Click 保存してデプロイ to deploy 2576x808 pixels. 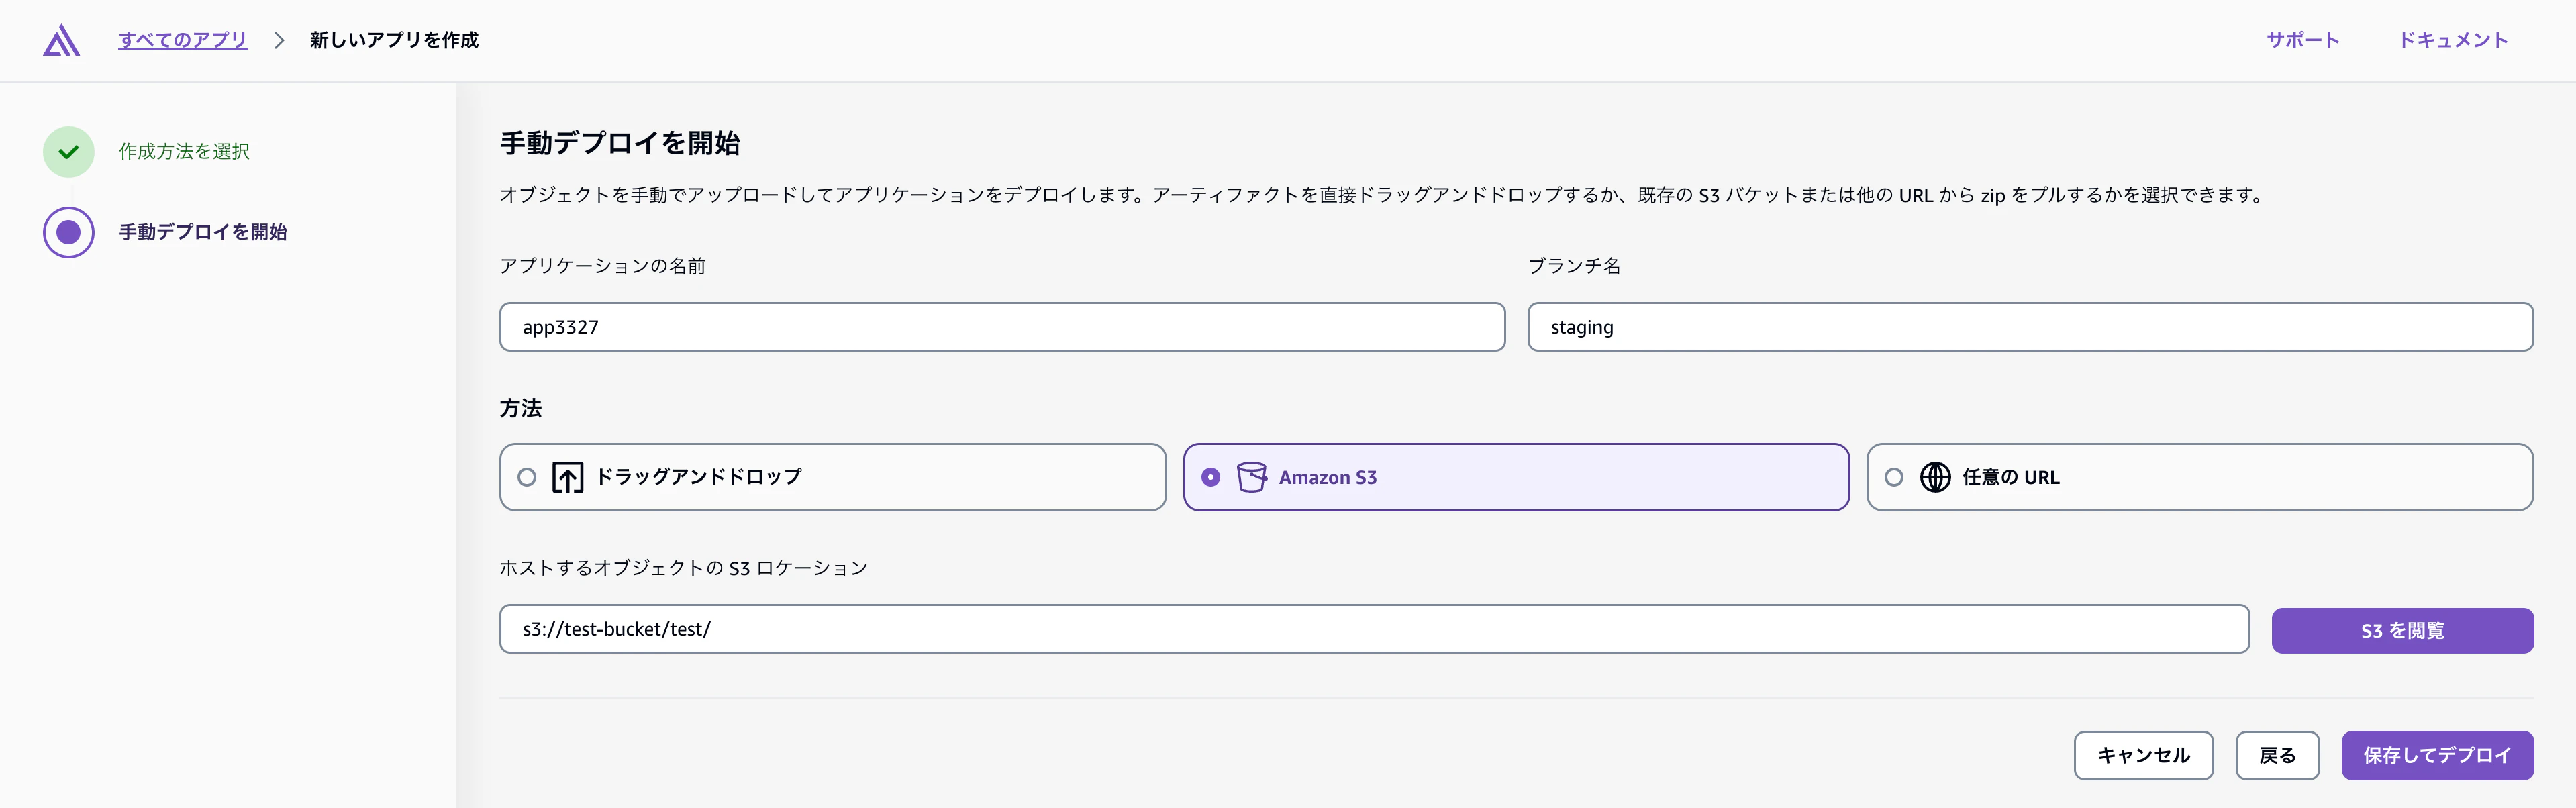point(2437,756)
